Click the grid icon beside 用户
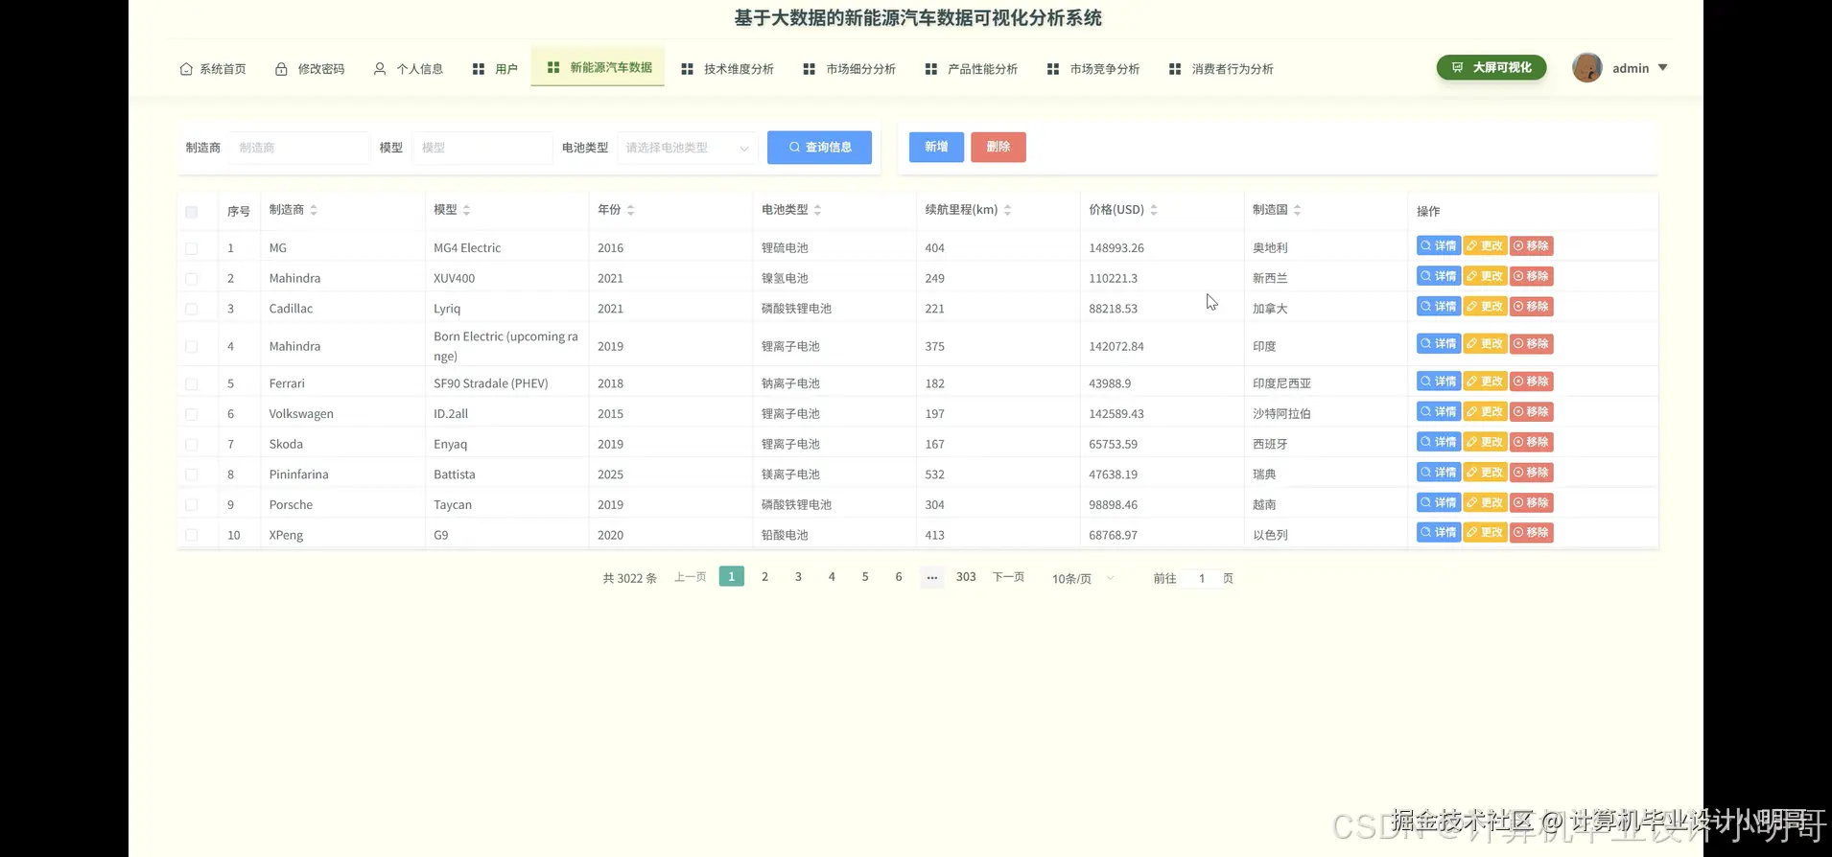The image size is (1832, 857). tap(479, 69)
